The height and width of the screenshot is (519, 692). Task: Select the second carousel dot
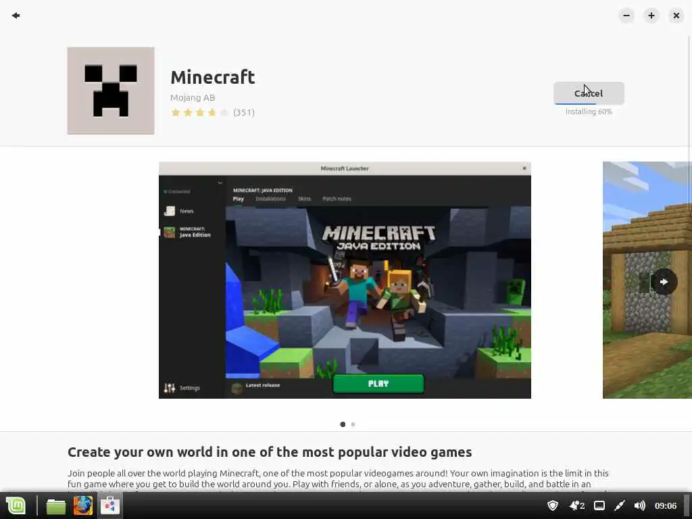[x=353, y=424]
